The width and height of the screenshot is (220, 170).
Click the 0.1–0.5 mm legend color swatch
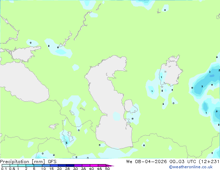pyautogui.click(x=6, y=165)
